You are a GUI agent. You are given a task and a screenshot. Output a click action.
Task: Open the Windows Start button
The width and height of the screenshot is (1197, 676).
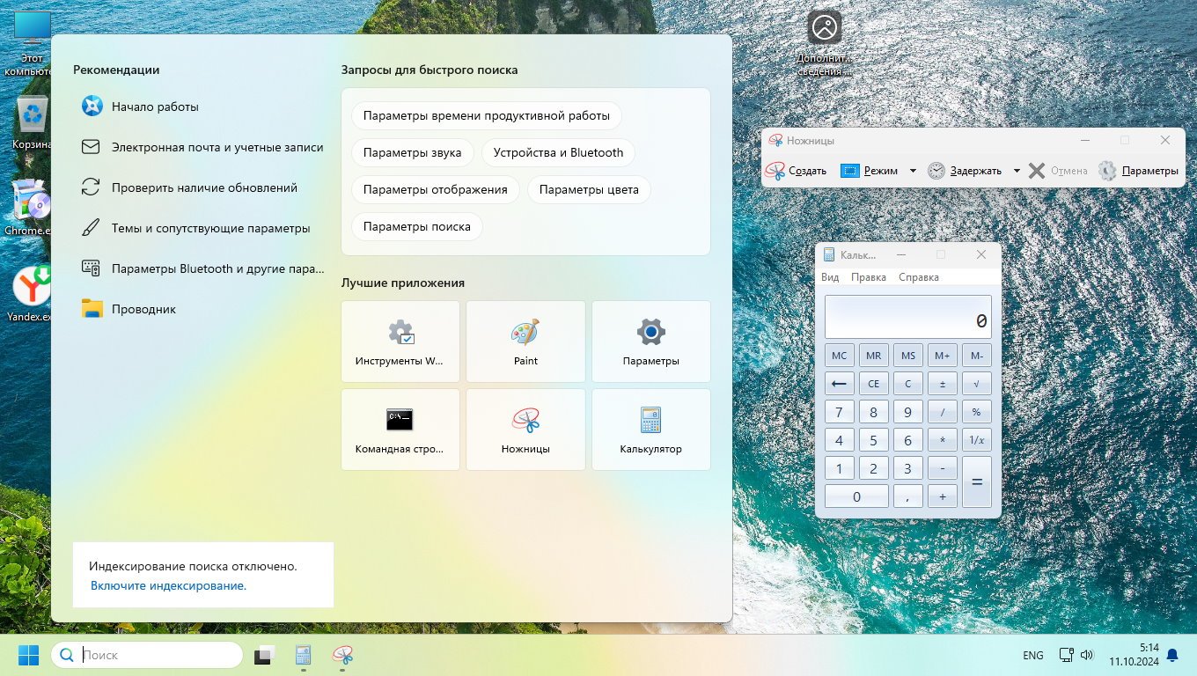pyautogui.click(x=28, y=656)
